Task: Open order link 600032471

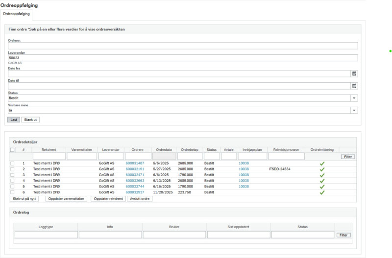Action: 135,175
